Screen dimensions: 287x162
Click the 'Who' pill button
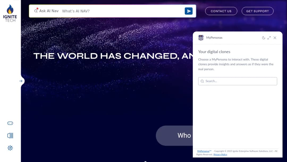tap(174, 136)
